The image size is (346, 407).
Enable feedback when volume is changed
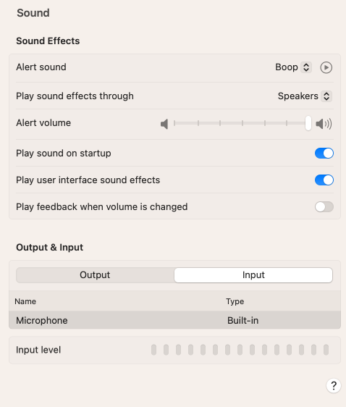click(324, 207)
